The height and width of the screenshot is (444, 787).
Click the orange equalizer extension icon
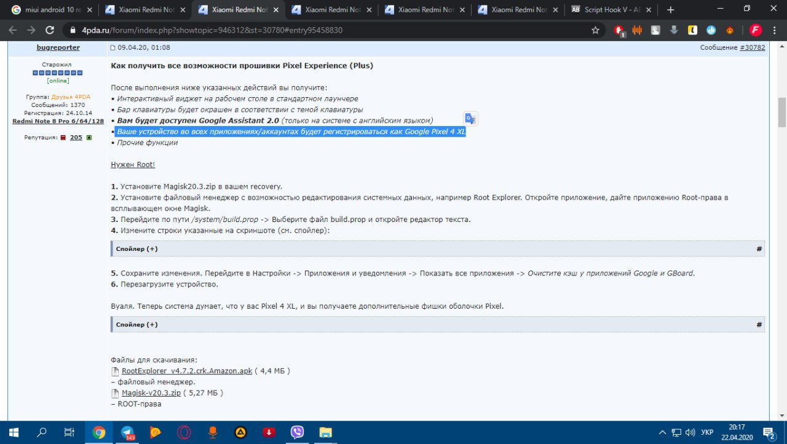[638, 30]
